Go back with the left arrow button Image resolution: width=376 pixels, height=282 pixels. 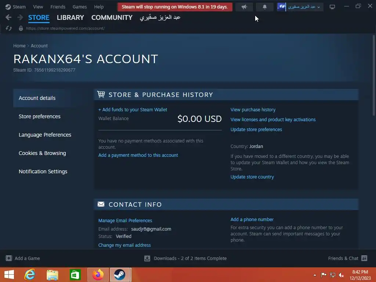(8, 17)
